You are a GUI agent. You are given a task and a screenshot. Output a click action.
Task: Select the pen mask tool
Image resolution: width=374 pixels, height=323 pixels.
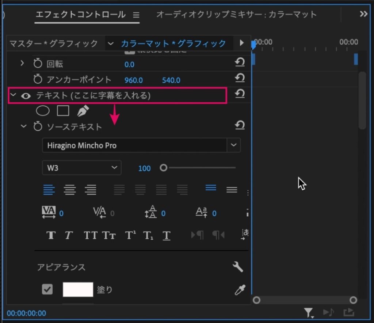(x=83, y=111)
